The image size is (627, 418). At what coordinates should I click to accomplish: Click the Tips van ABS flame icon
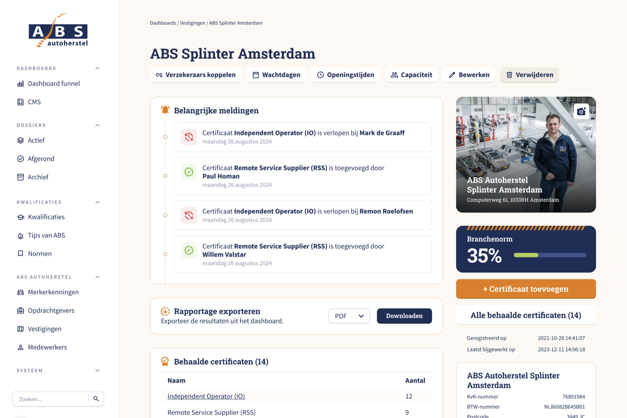[x=20, y=236]
